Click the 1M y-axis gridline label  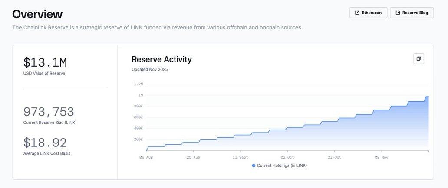140,95
